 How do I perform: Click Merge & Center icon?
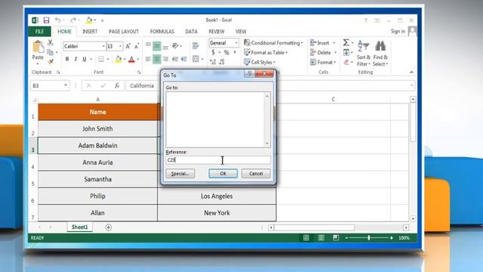195,59
